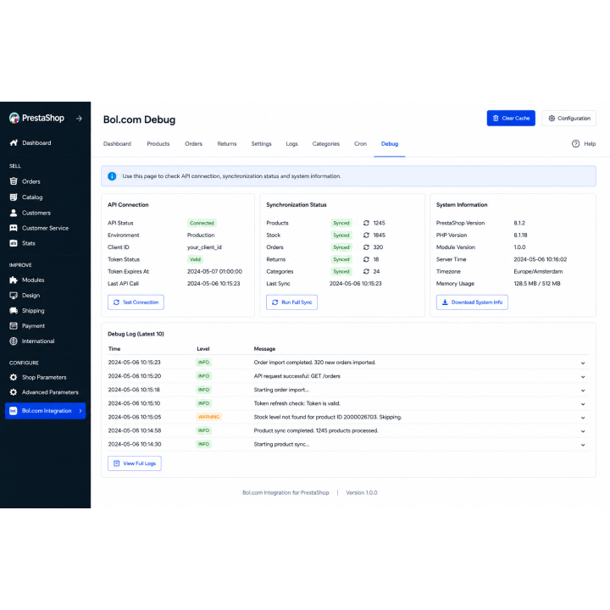Open Customer Service in the sidebar
This screenshot has height=610, width=610.
coord(39,228)
